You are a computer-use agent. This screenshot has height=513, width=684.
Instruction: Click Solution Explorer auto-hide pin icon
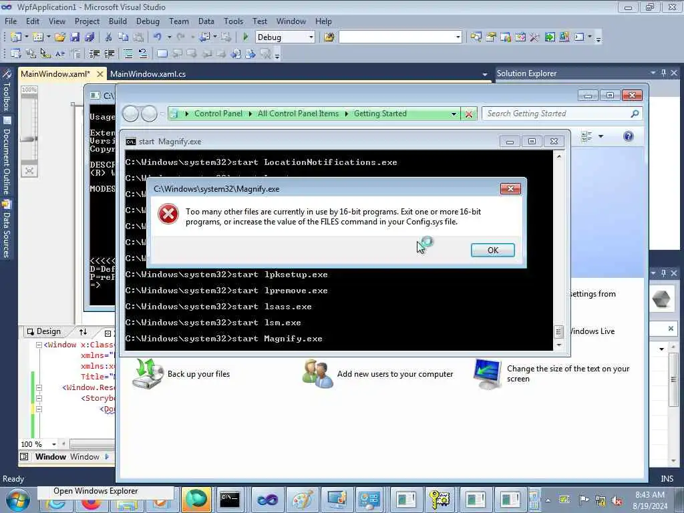click(x=663, y=73)
